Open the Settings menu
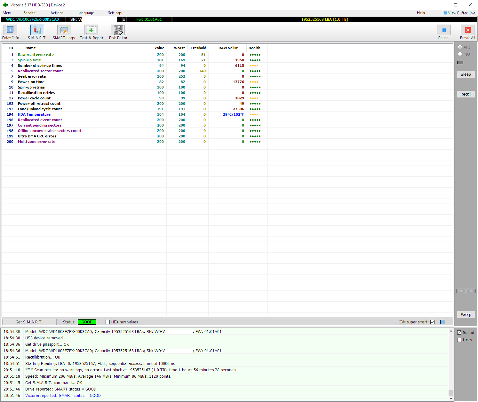This screenshot has width=478, height=402. point(115,13)
